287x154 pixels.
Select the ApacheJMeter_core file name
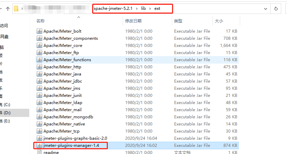(x=63, y=45)
